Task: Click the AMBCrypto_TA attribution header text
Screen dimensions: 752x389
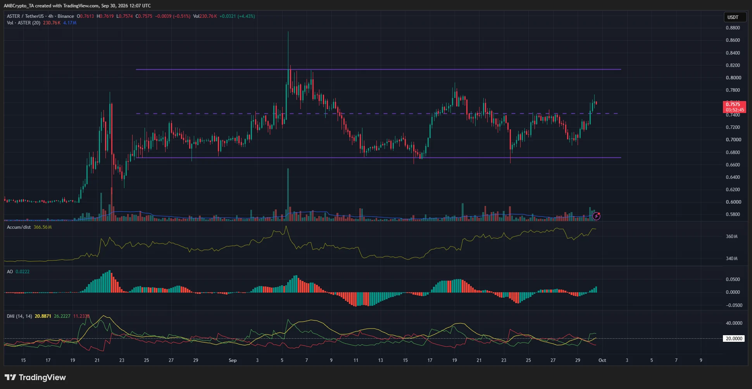Action: (x=77, y=5)
